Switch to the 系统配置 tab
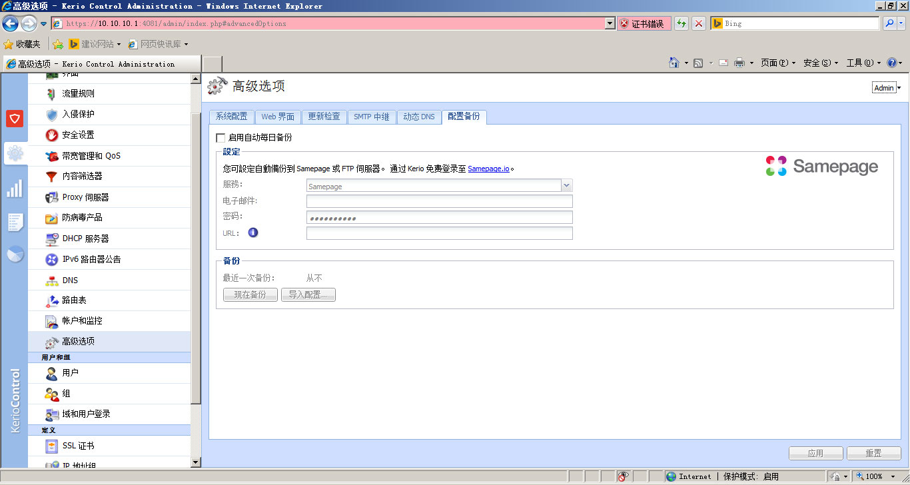910x485 pixels. (x=231, y=117)
